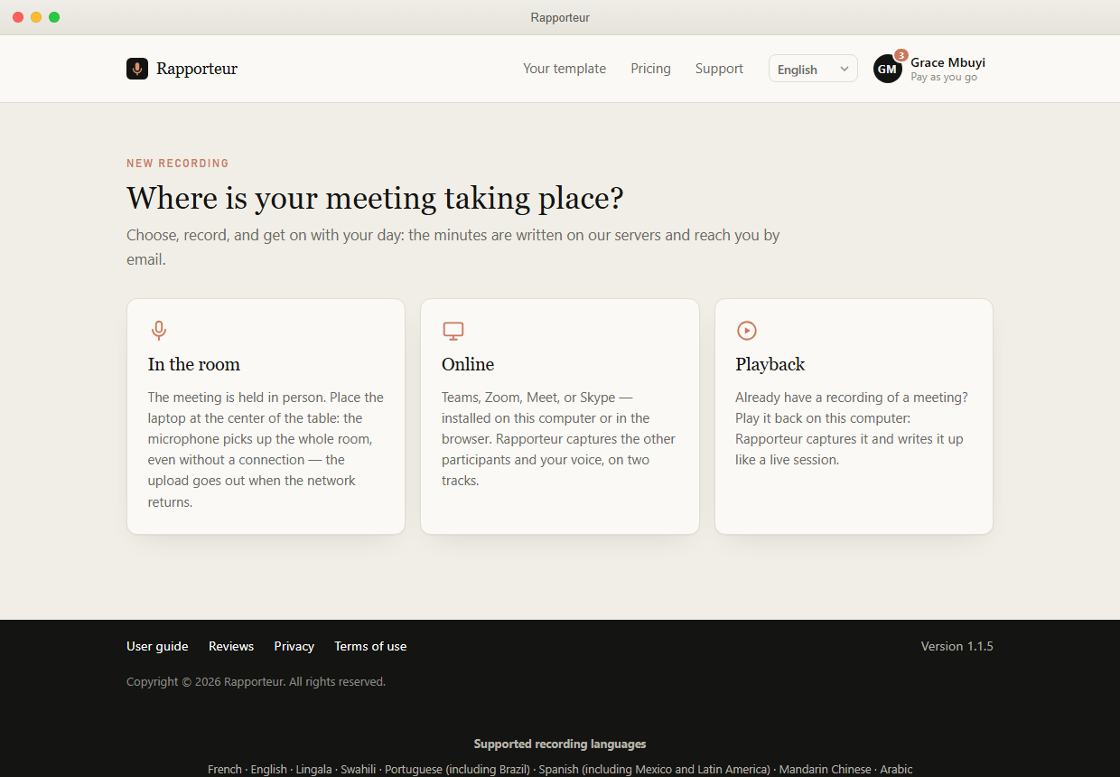Image resolution: width=1120 pixels, height=777 pixels.
Task: Click the microphone icon on In the room card
Action: tap(159, 331)
